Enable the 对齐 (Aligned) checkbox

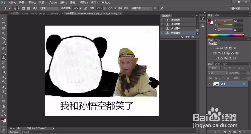click(x=115, y=8)
